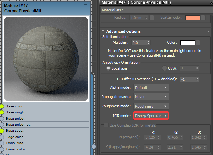The height and width of the screenshot is (155, 213).
Task: Enable Use Complex IOR for metals checkbox
Action: 106,125
